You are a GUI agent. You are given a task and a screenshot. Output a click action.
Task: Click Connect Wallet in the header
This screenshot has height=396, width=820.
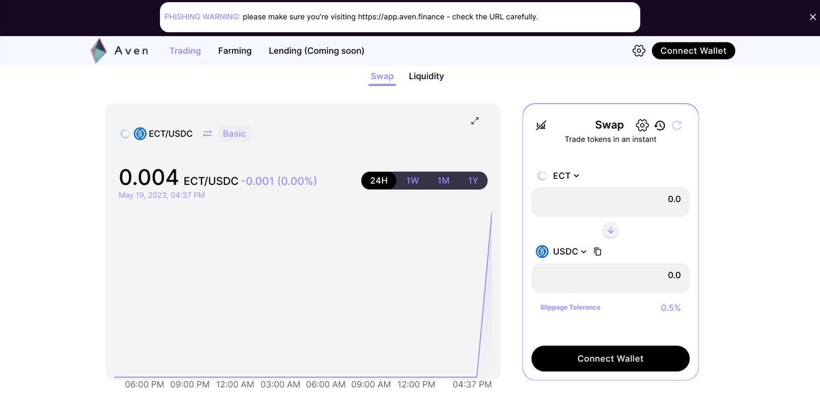coord(694,51)
